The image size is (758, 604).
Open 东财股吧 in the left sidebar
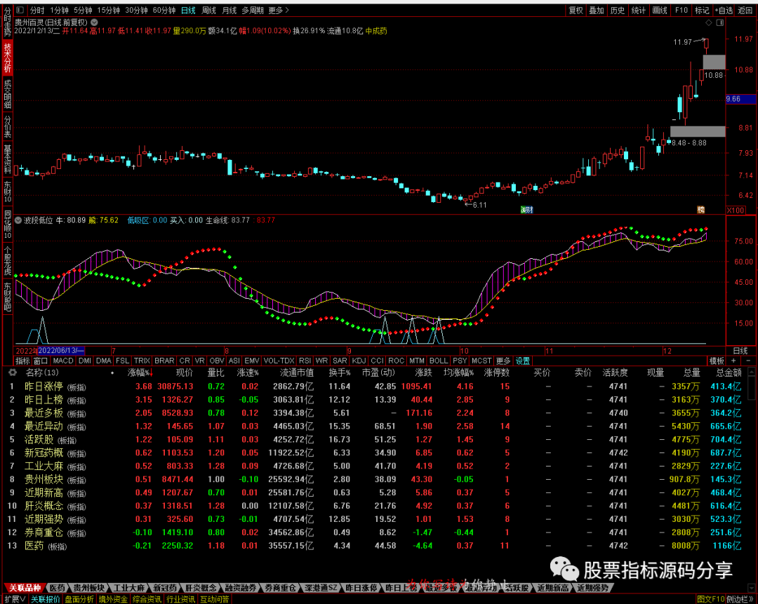(8, 297)
